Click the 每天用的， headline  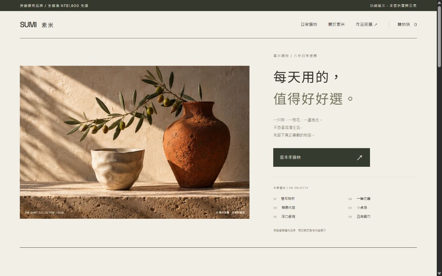[306, 77]
